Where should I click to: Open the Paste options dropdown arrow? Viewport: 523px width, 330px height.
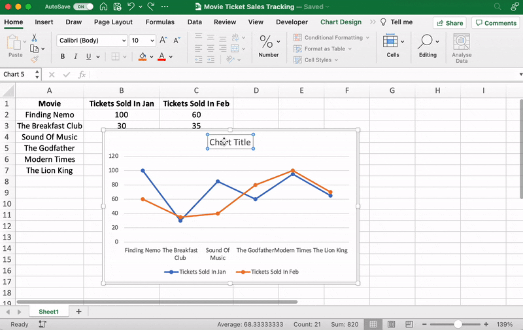point(25,42)
